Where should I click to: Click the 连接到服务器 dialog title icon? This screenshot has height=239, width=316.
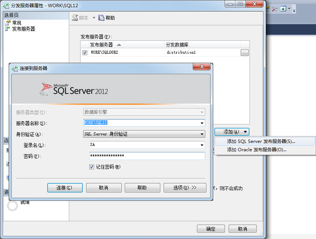15,68
